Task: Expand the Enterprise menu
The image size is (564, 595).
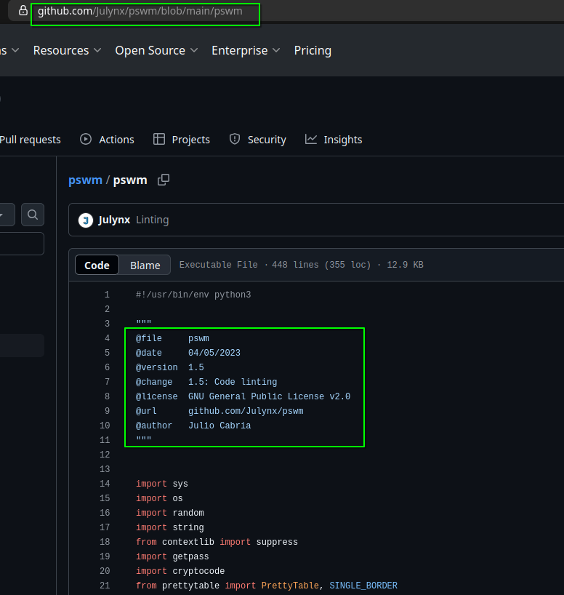Action: (x=246, y=50)
